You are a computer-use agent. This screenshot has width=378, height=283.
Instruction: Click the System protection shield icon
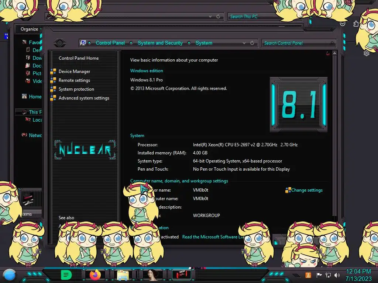coord(53,89)
